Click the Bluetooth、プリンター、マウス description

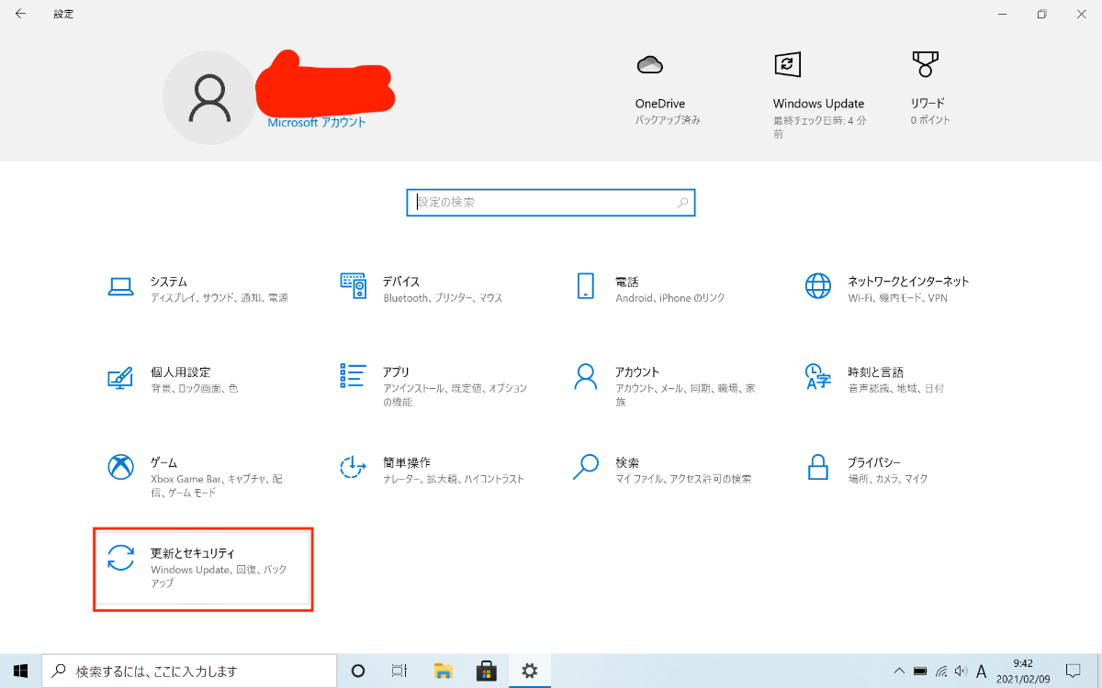[443, 298]
